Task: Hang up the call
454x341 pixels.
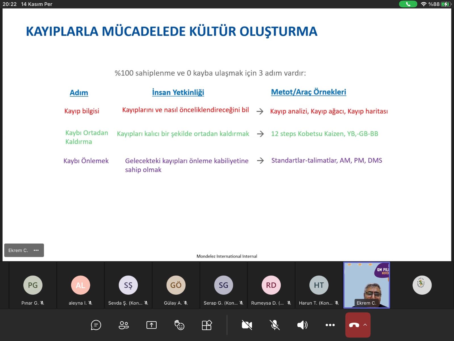Action: [x=354, y=325]
